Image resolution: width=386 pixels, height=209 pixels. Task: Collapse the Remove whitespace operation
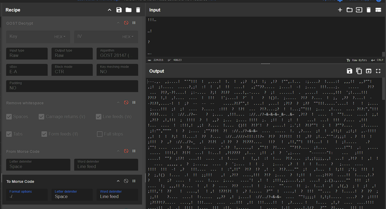point(118,103)
